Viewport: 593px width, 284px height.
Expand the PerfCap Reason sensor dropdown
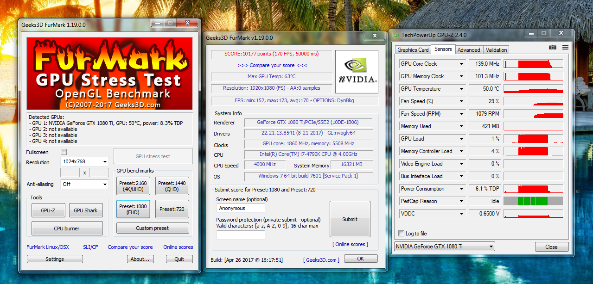coord(461,201)
